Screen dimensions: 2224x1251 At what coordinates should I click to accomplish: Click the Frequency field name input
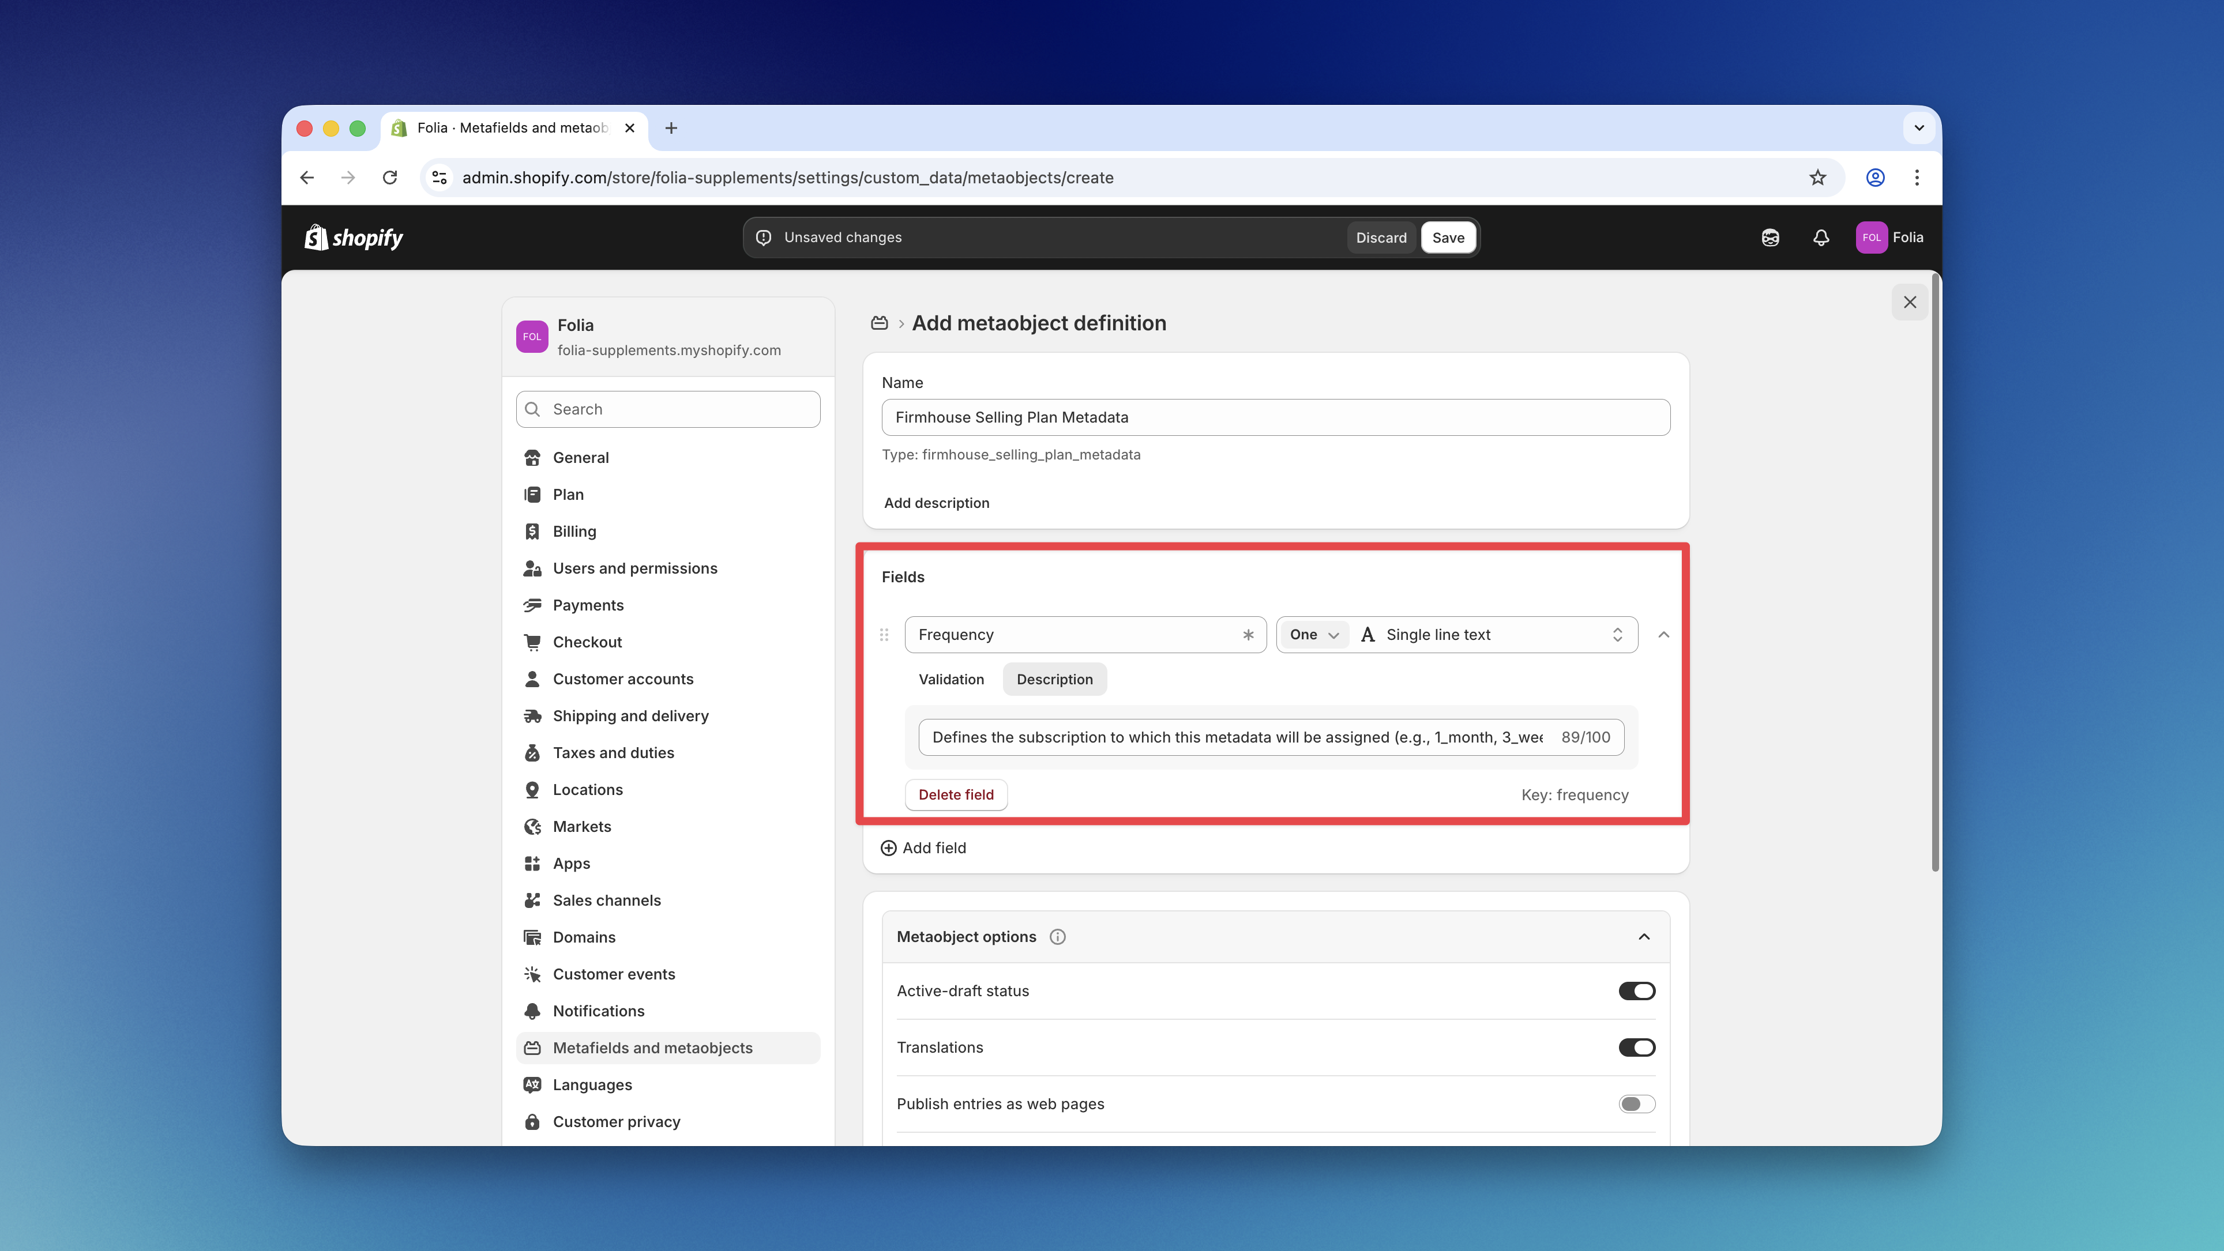coord(1085,635)
